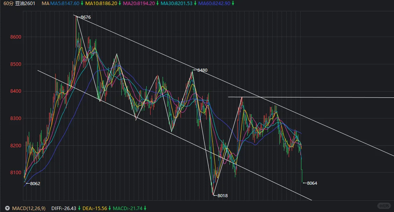Select the MA5:8147.60 value

[x=65, y=3]
